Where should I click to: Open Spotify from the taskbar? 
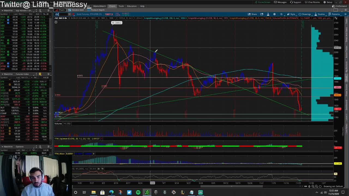pyautogui.click(x=138, y=192)
